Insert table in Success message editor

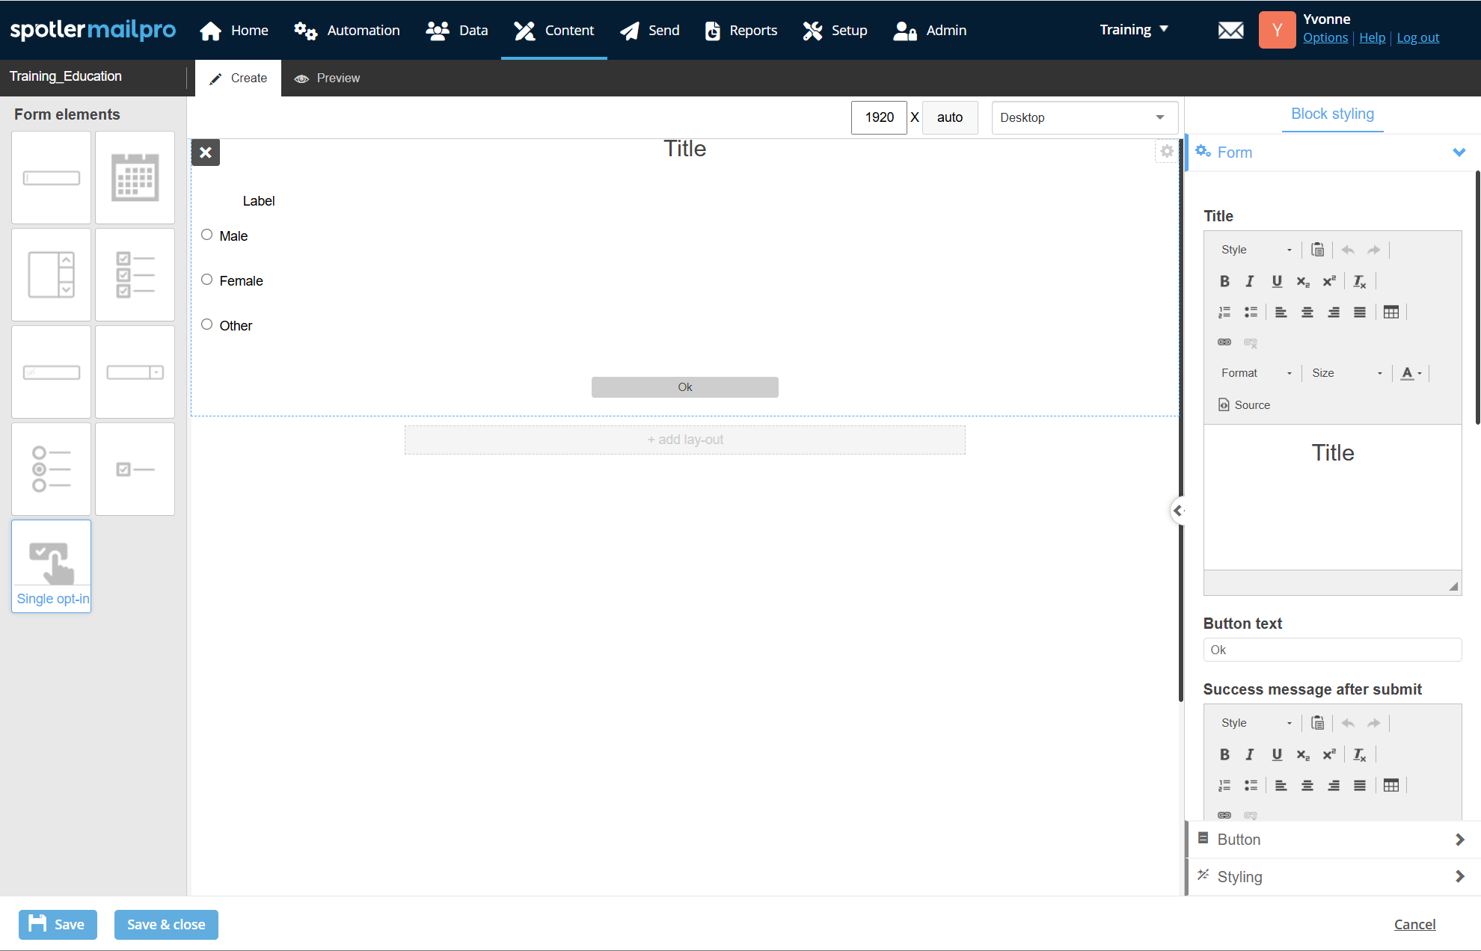coord(1391,786)
